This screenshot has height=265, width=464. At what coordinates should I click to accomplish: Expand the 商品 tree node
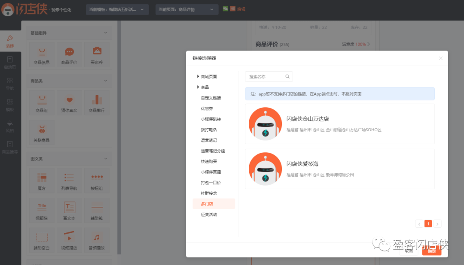click(x=198, y=87)
